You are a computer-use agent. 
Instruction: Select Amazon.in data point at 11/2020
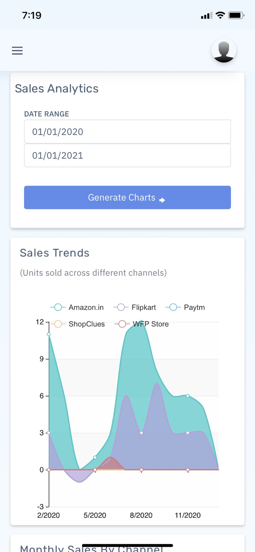point(188,396)
